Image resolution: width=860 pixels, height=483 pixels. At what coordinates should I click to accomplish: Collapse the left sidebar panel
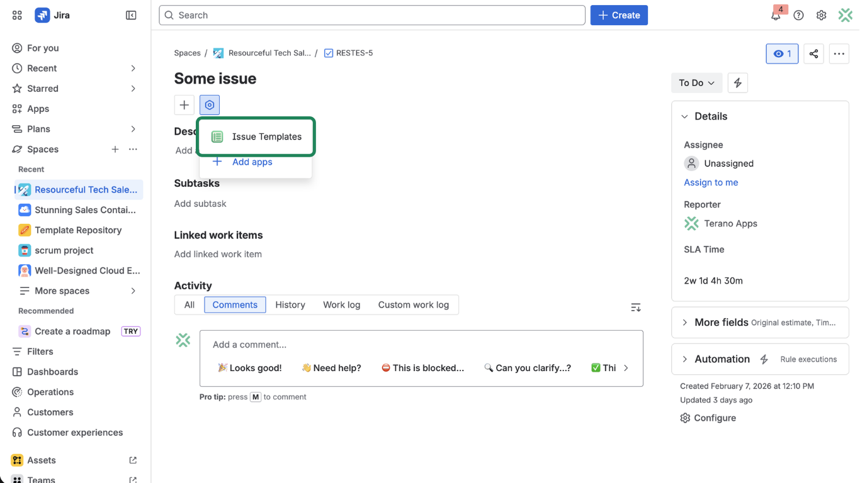click(x=131, y=14)
